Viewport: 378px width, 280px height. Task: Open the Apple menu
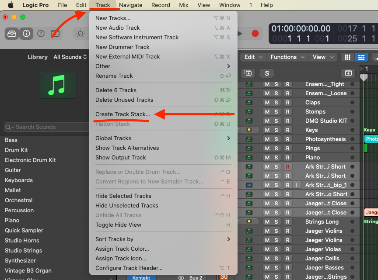[x=10, y=5]
